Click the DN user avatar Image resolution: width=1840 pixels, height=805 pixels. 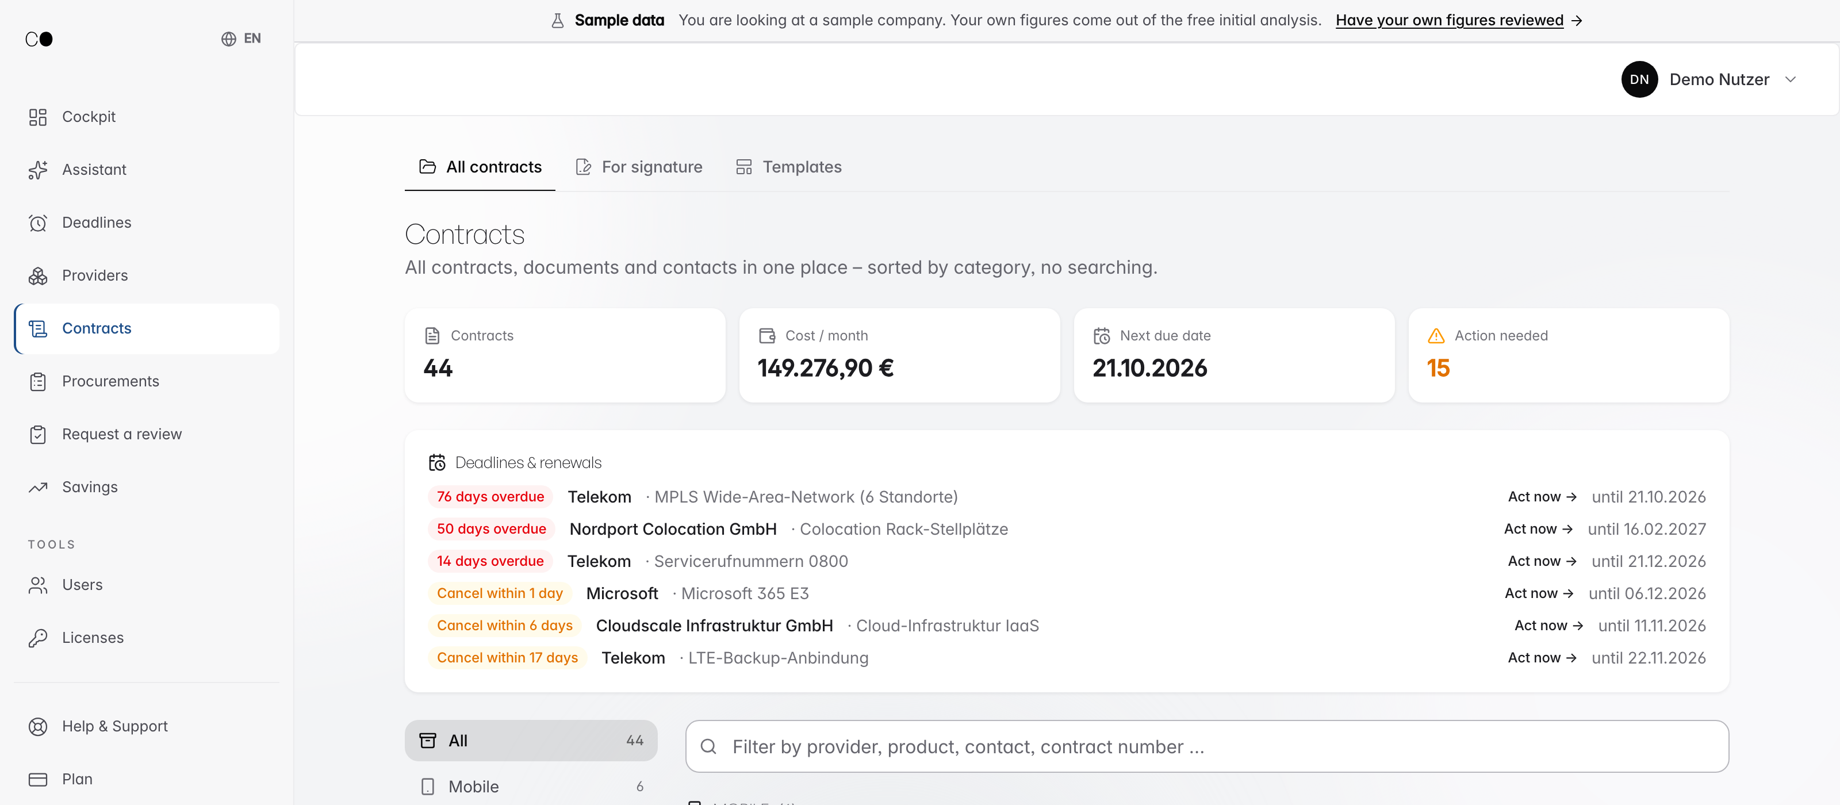click(1639, 79)
